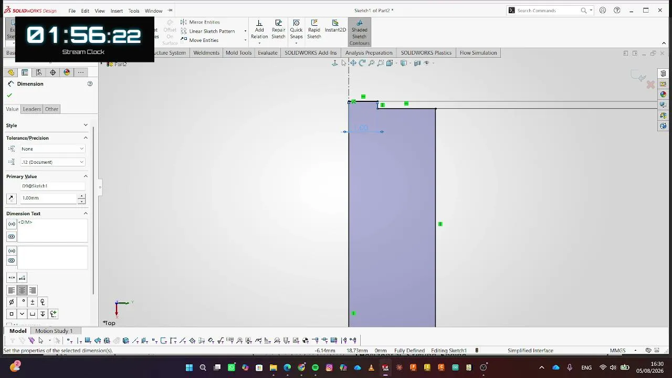Collapse the Primary Value section
672x378 pixels.
(x=86, y=176)
